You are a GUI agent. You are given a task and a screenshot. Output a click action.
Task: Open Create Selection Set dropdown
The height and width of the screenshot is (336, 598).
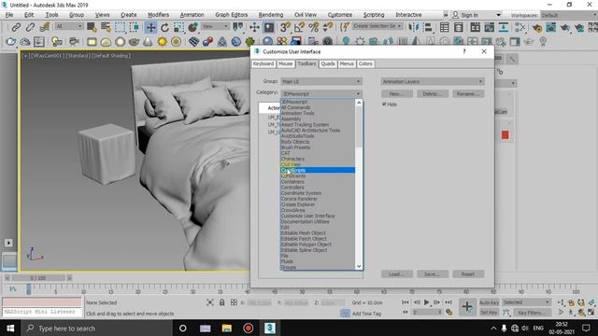pos(377,26)
